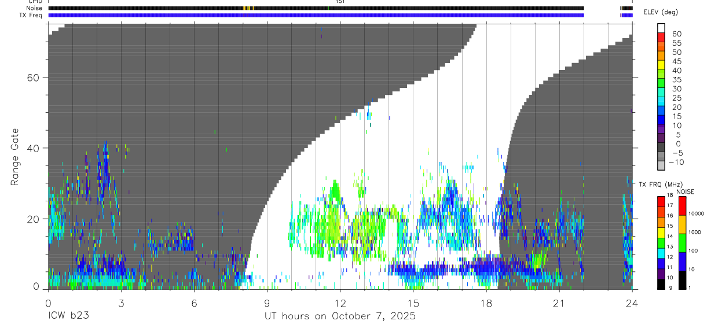This screenshot has width=711, height=328.
Task: Click the 'Range Gate' axis label
Action: point(15,157)
